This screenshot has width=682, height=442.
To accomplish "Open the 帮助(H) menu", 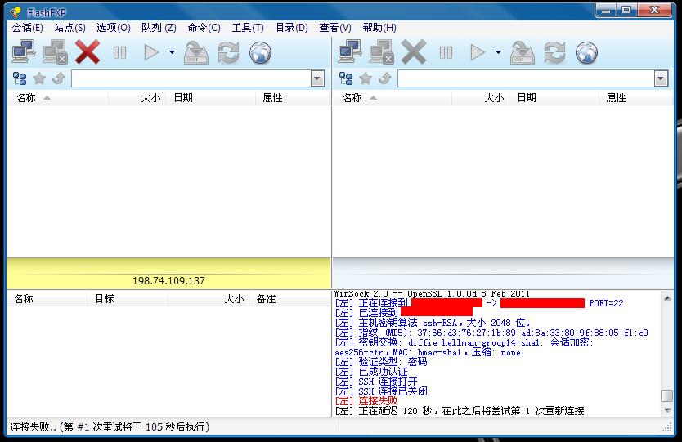I will [379, 28].
